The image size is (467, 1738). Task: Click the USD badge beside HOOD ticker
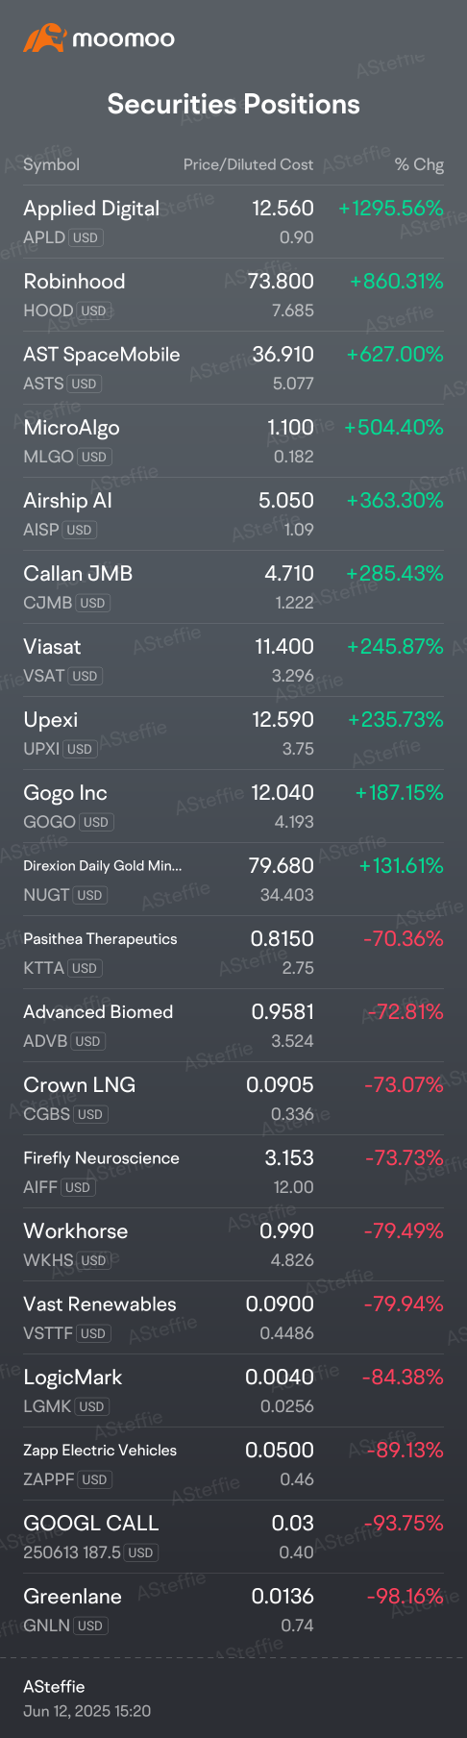93,310
